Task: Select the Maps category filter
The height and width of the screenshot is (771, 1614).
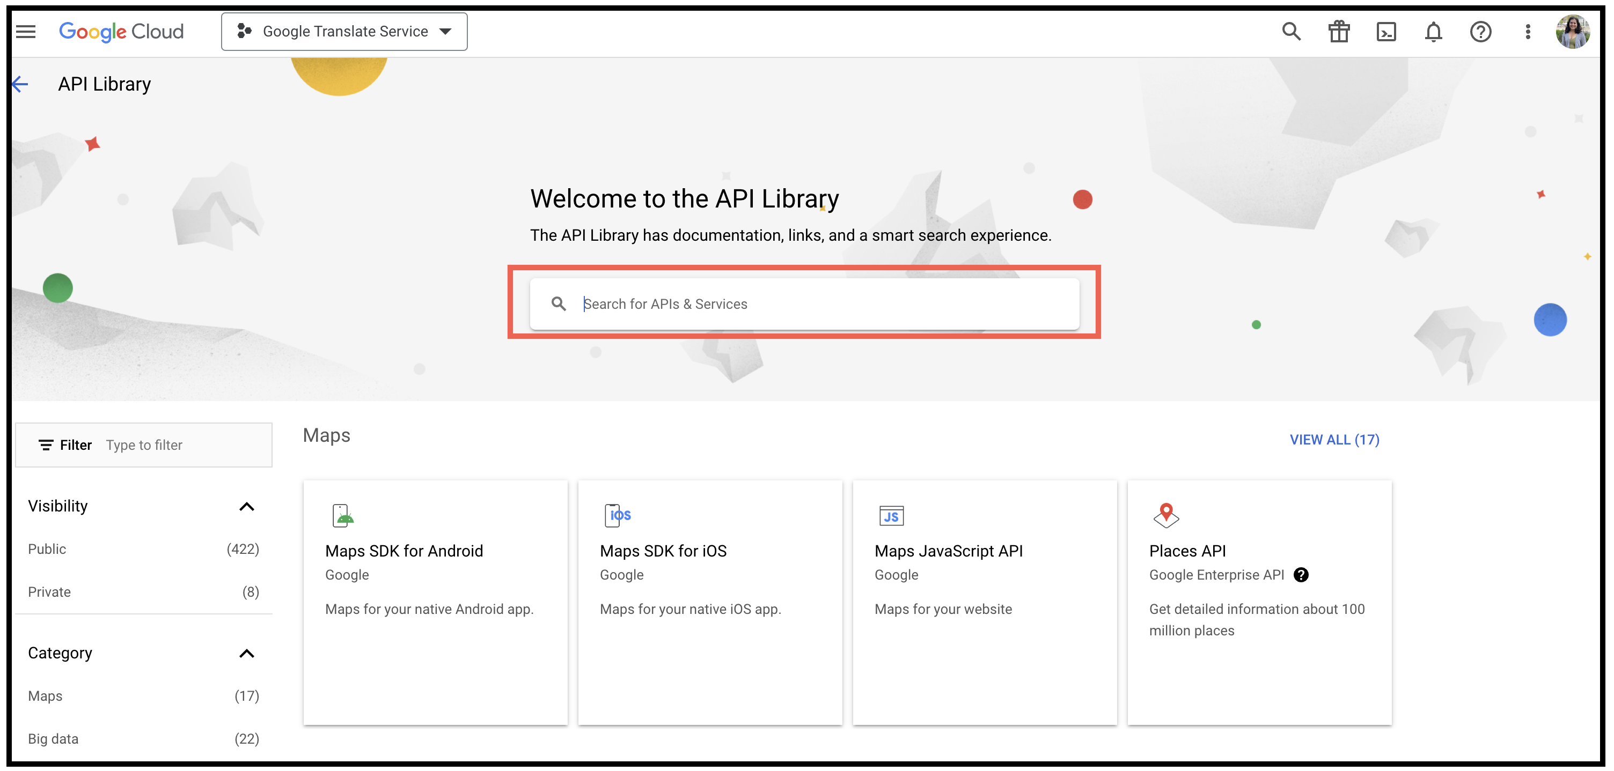Action: pos(143,696)
